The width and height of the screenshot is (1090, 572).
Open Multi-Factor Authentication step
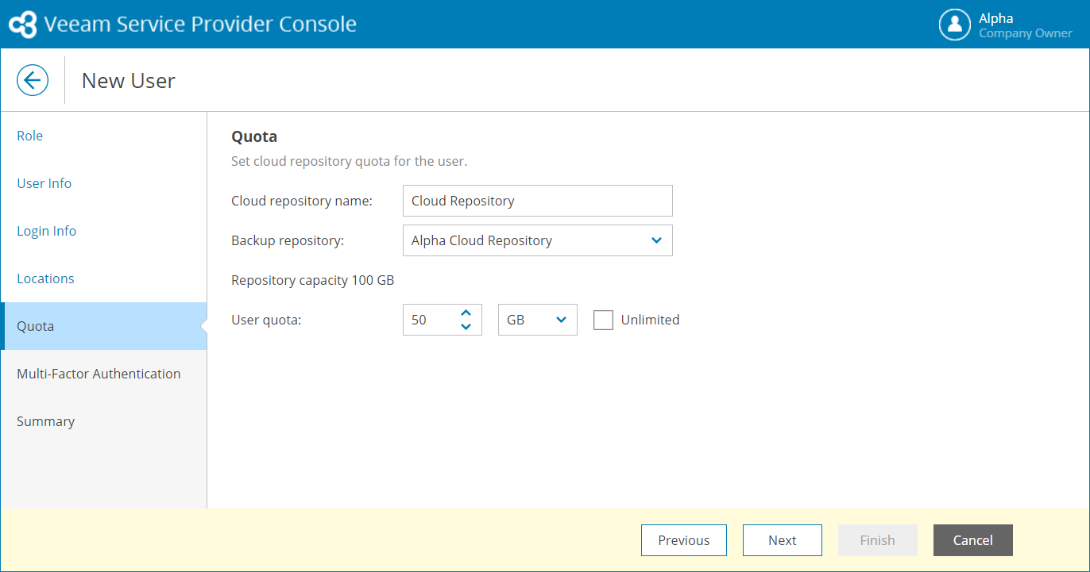(x=99, y=374)
